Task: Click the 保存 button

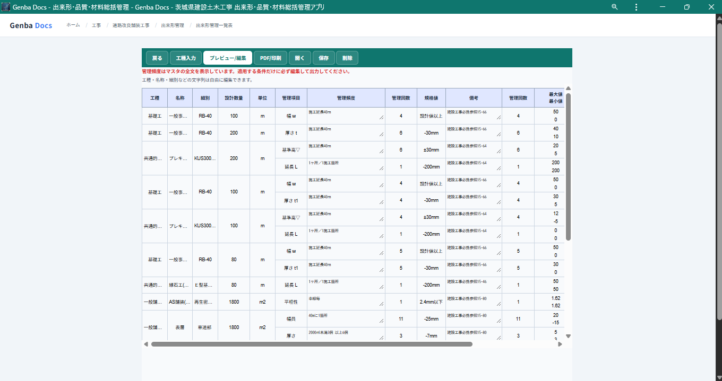Action: pos(324,58)
